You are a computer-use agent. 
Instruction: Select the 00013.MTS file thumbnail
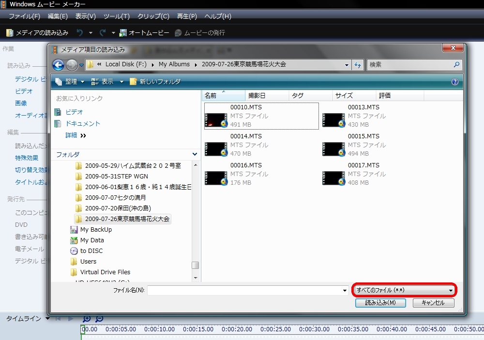333,120
